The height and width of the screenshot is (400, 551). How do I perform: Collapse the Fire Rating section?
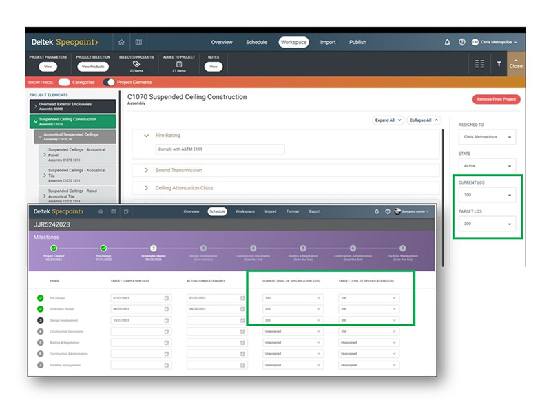point(147,136)
